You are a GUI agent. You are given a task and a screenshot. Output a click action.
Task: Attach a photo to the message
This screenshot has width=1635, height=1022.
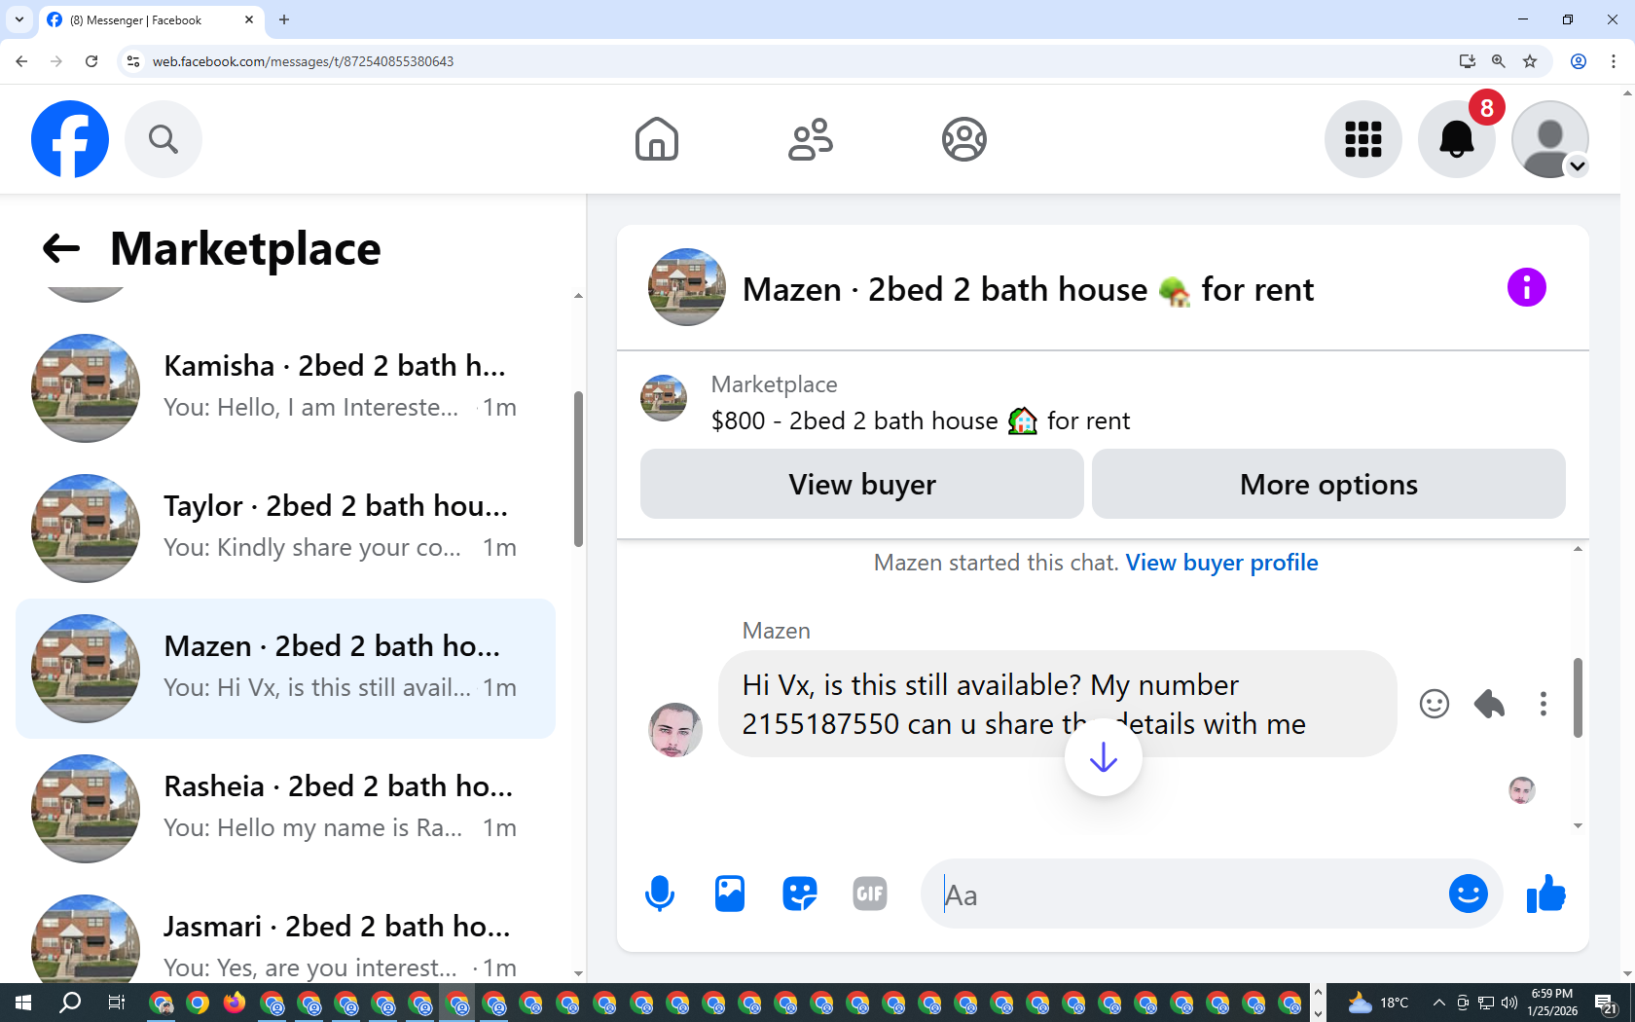tap(730, 894)
